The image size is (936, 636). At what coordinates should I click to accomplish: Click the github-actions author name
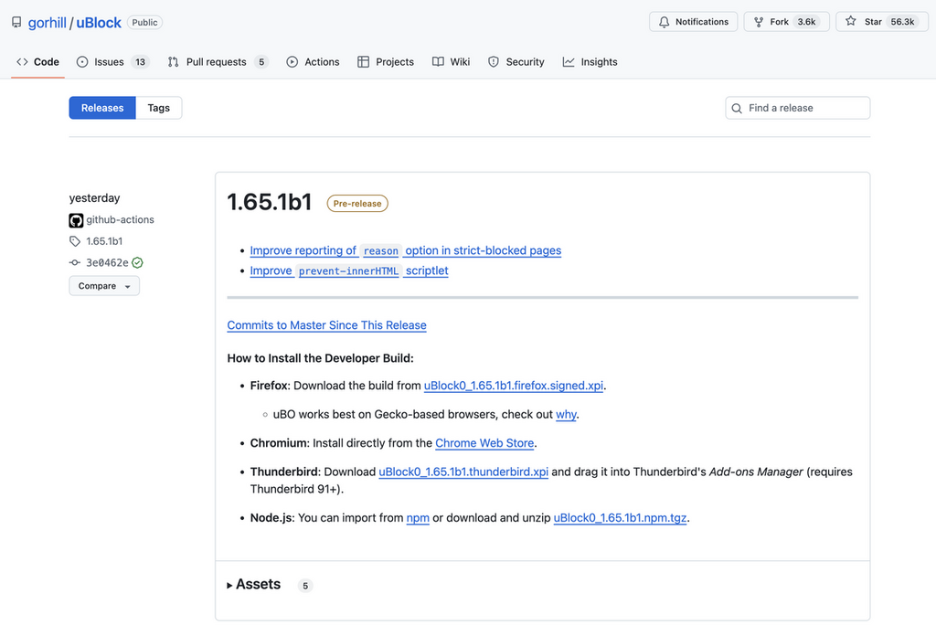click(120, 219)
